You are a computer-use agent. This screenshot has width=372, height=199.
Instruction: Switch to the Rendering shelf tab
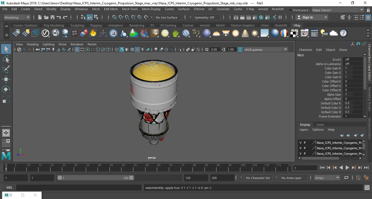tap(136, 25)
